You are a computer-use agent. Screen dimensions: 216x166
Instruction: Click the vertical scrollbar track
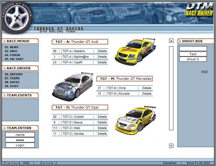point(171,88)
